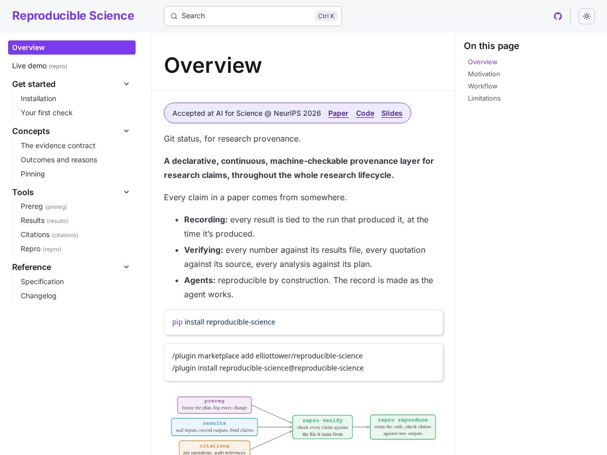This screenshot has height=455, width=607.
Task: Open the Repro tool page
Action: click(x=41, y=249)
